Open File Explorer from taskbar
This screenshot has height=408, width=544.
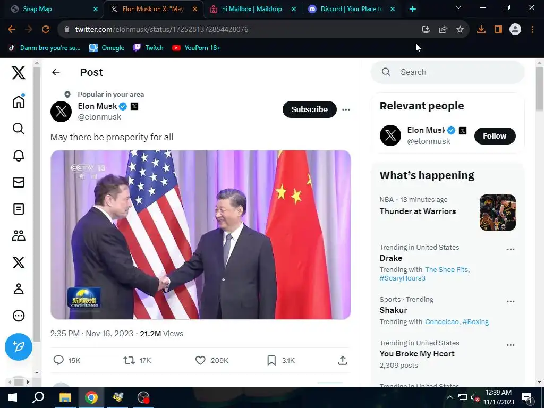(65, 397)
